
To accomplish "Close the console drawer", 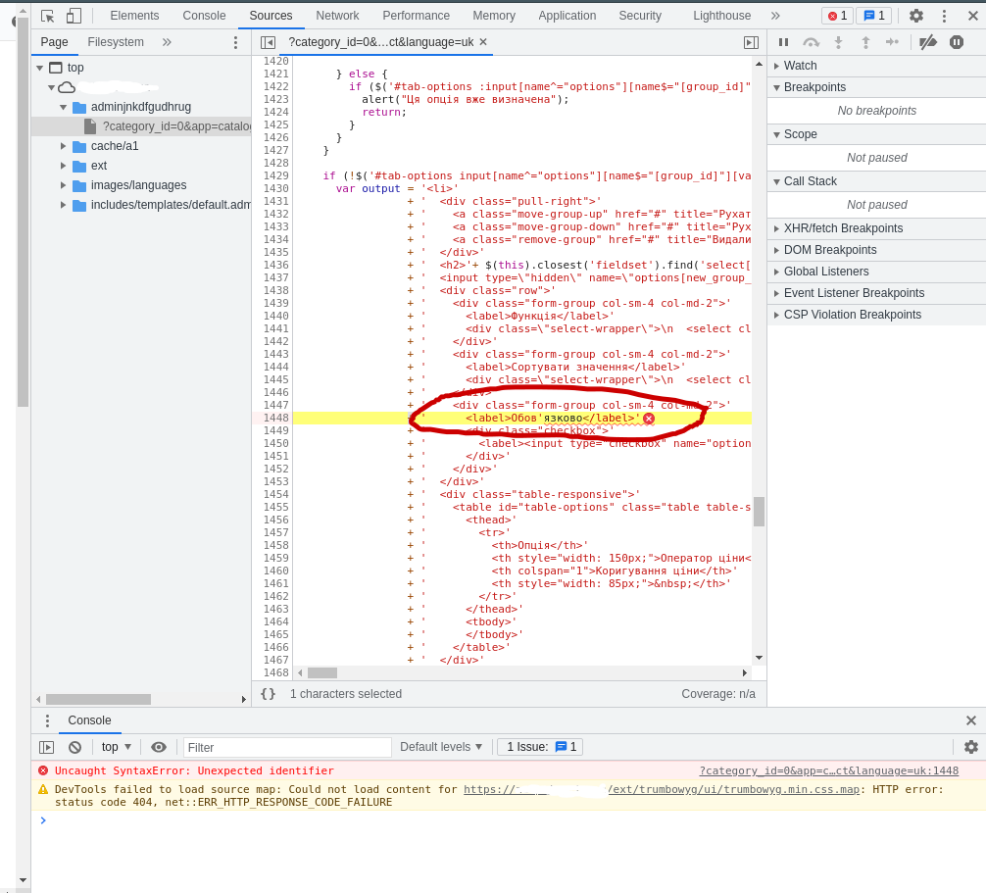I will tap(971, 720).
